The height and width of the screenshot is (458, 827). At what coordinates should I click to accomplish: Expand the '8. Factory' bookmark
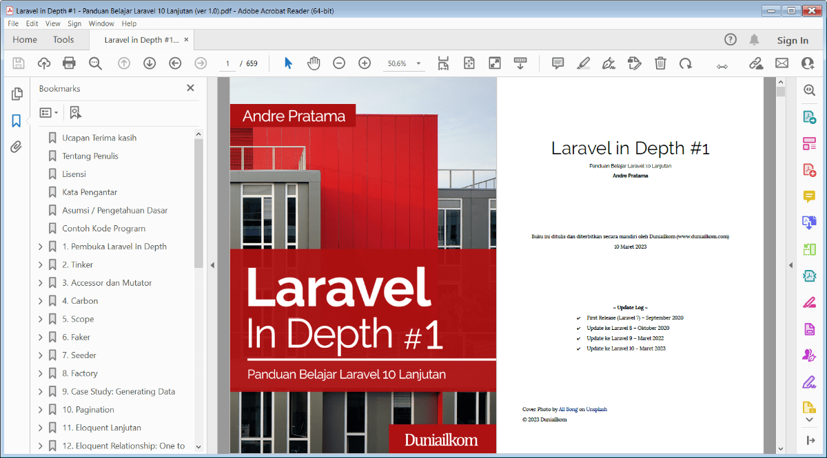40,373
